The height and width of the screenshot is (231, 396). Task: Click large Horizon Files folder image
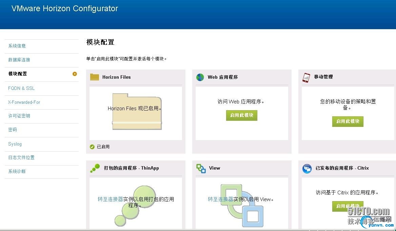point(137,112)
